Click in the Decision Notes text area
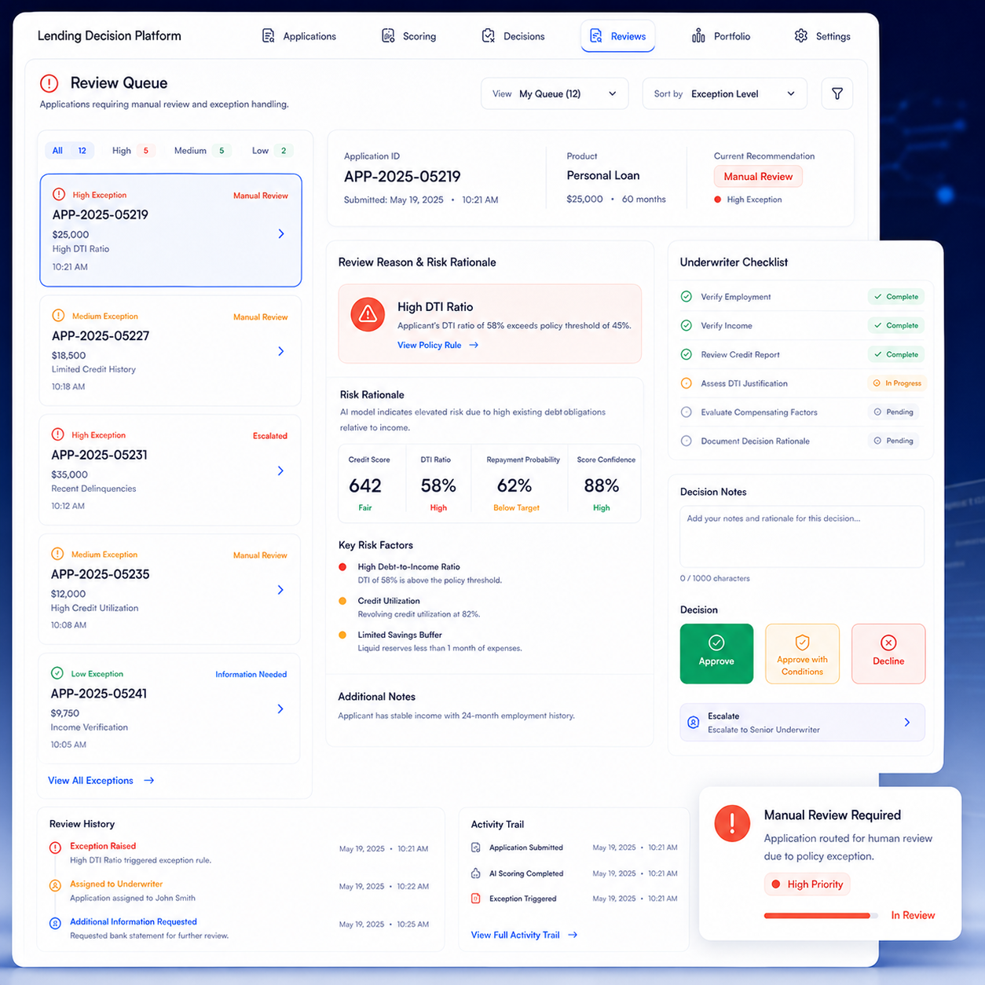The height and width of the screenshot is (985, 985). [802, 536]
